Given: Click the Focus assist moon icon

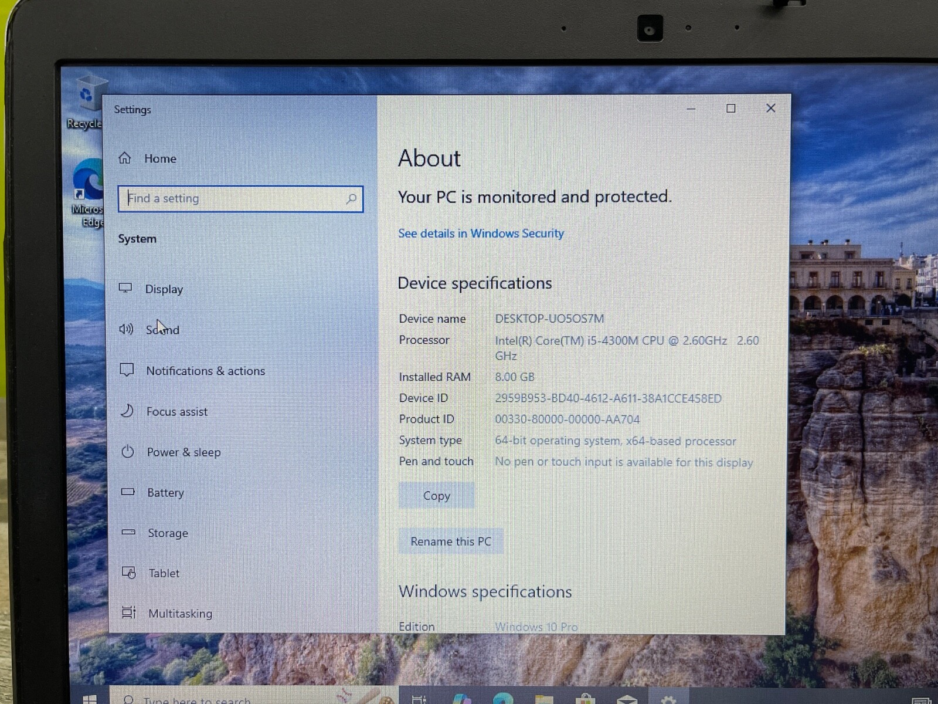Looking at the screenshot, I should point(127,411).
